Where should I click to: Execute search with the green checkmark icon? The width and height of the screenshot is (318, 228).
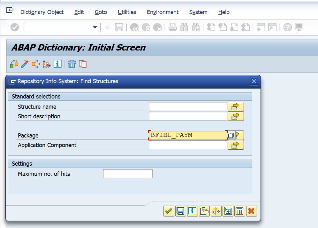[x=169, y=211]
